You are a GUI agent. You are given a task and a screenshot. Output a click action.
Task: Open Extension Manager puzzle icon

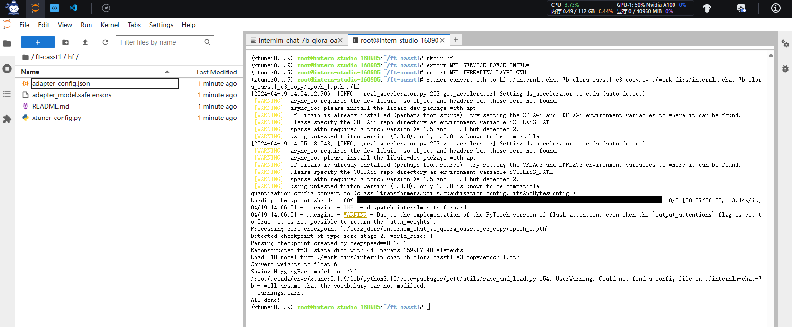point(7,119)
